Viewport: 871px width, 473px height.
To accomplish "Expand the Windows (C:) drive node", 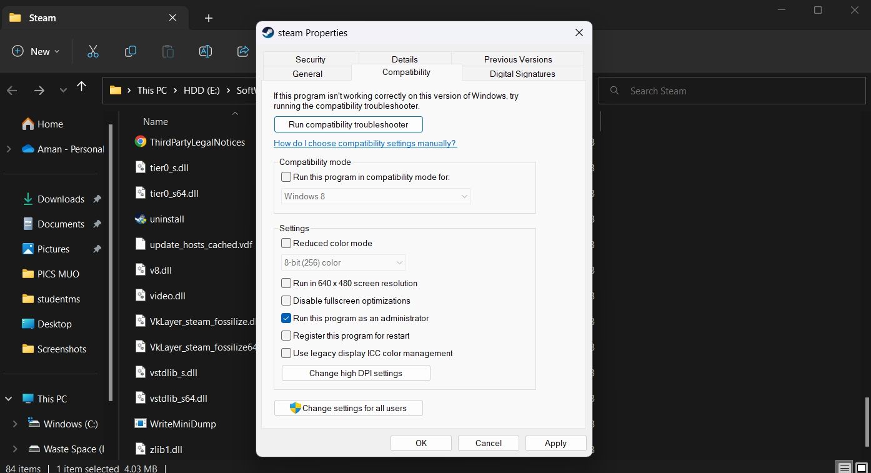I will pos(15,424).
